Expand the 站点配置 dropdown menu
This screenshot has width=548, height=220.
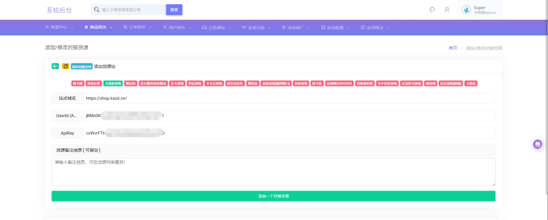(x=336, y=27)
